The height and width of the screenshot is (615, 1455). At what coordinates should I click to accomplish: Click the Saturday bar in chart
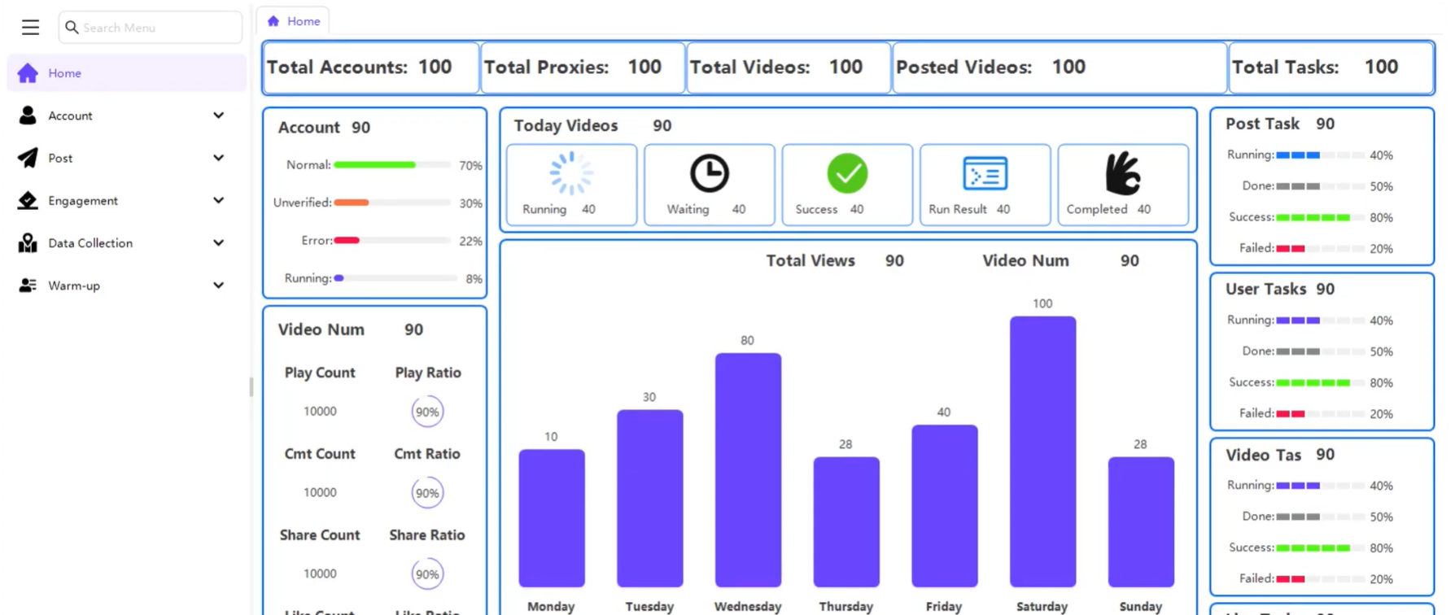tap(1042, 451)
